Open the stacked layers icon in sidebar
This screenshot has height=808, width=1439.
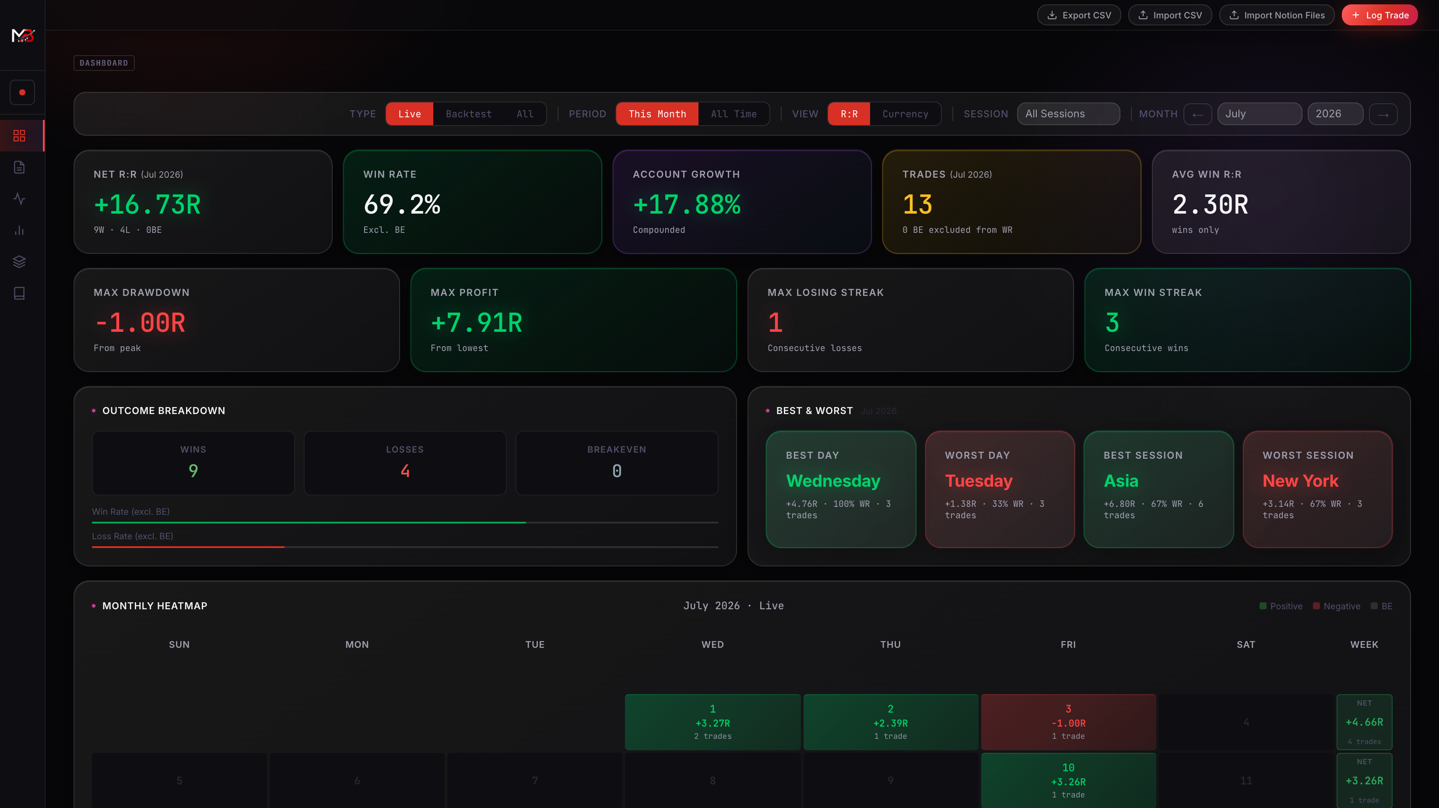click(x=20, y=261)
